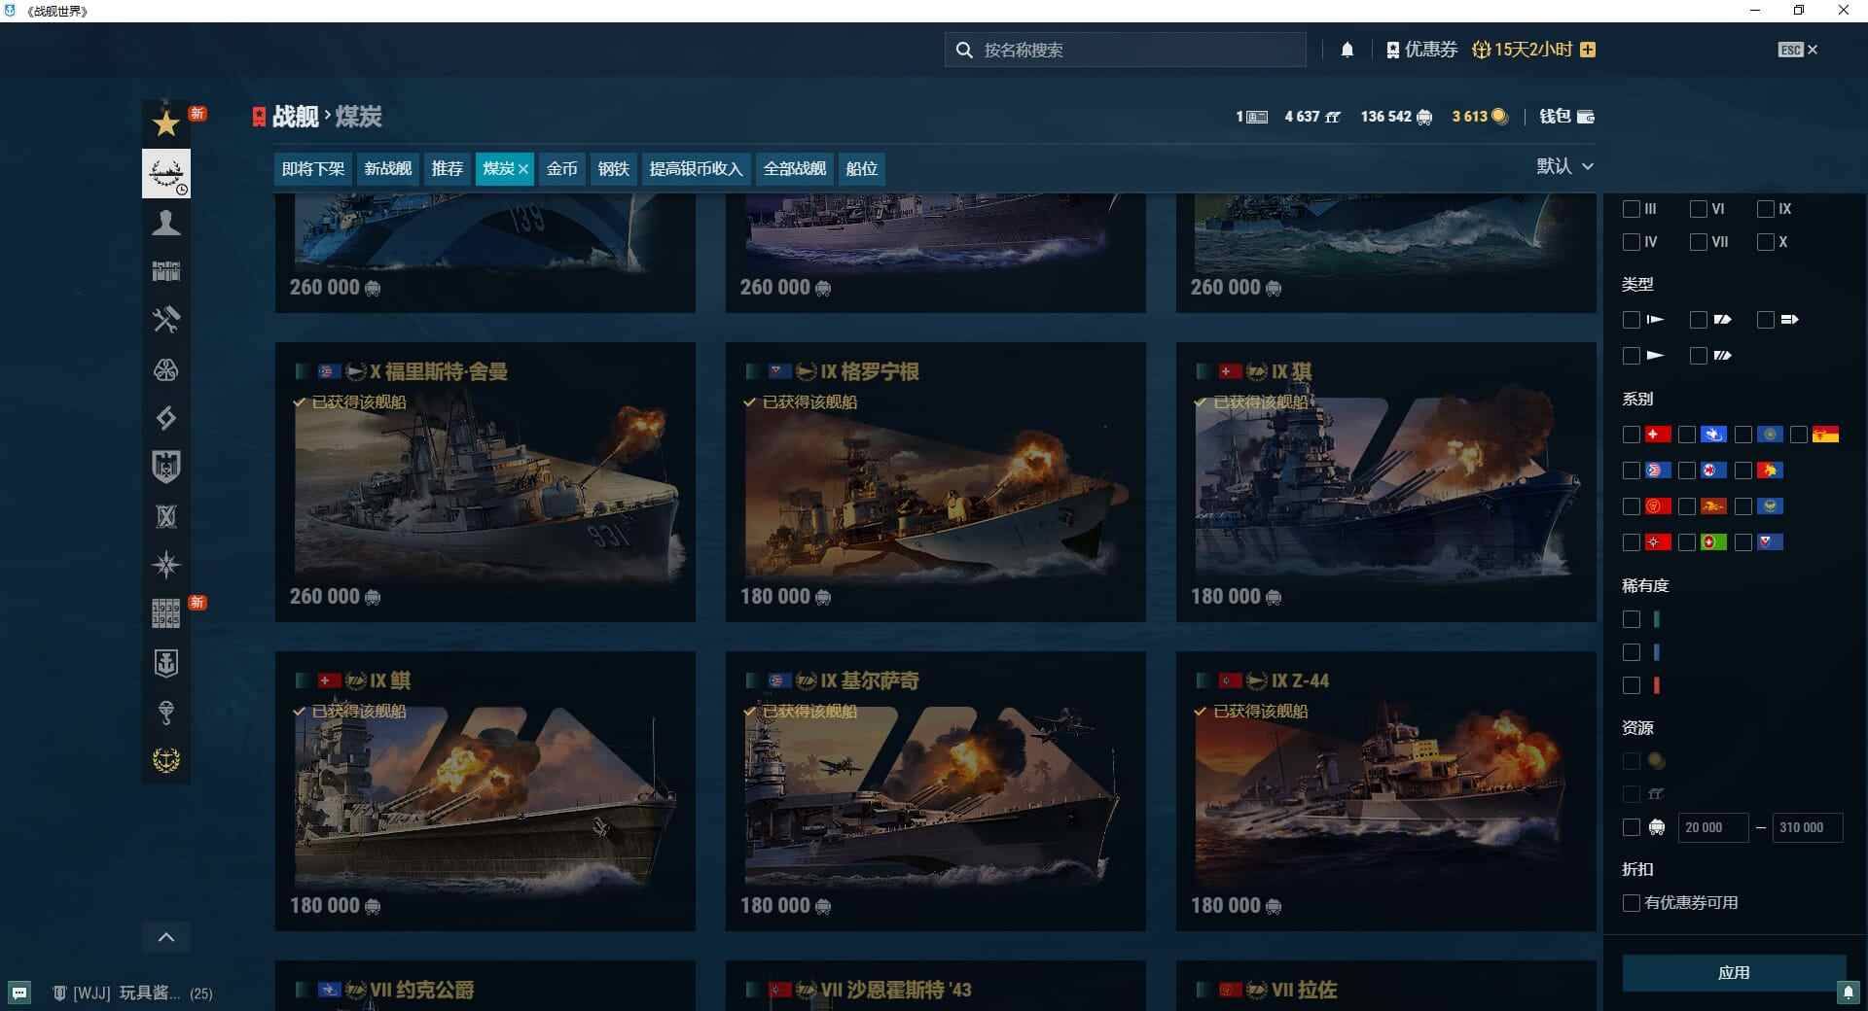Click the 按名称搜索 search field
Viewport: 1868px width, 1011px height.
[1124, 49]
